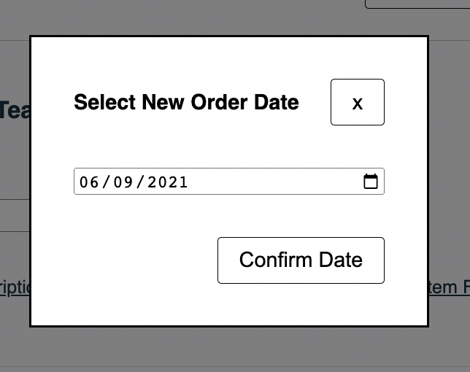Image resolution: width=470 pixels, height=372 pixels.
Task: Click the partially visible box at top right
Action: [417, 4]
